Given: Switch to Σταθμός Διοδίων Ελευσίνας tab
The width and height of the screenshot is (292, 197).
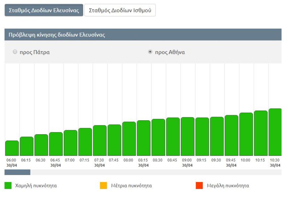Looking at the screenshot, I should click(x=44, y=10).
